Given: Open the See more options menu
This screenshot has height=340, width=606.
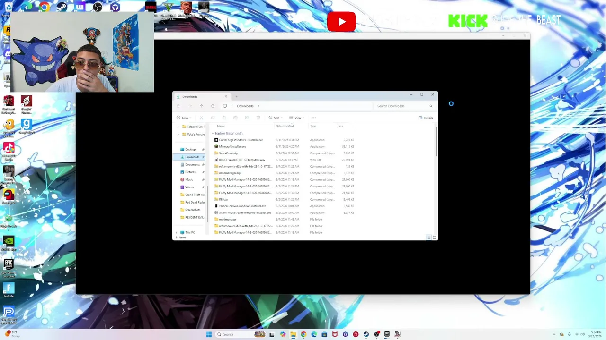Looking at the screenshot, I should [x=313, y=118].
